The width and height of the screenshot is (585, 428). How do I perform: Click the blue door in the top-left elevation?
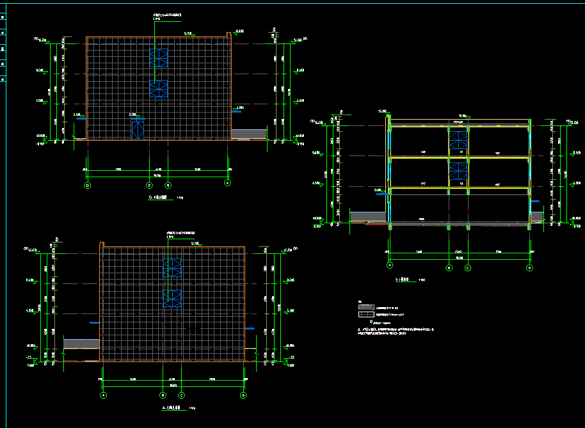[x=138, y=129]
